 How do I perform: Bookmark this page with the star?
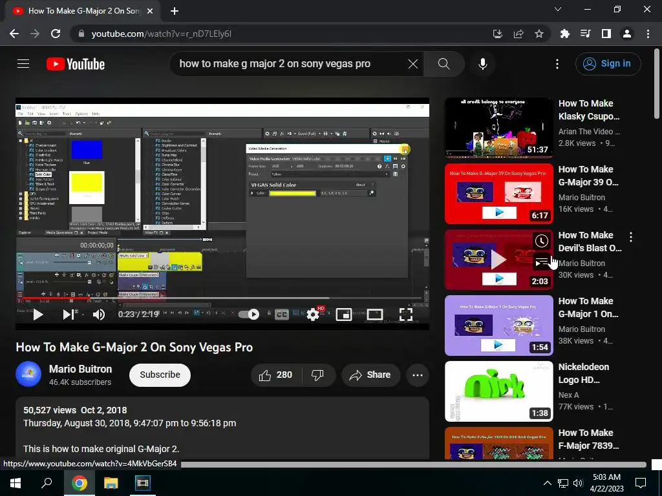click(539, 34)
